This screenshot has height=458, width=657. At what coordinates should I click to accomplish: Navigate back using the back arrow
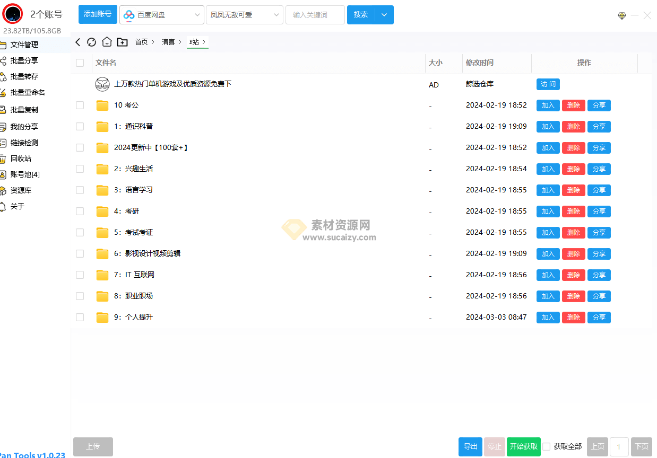(x=77, y=41)
